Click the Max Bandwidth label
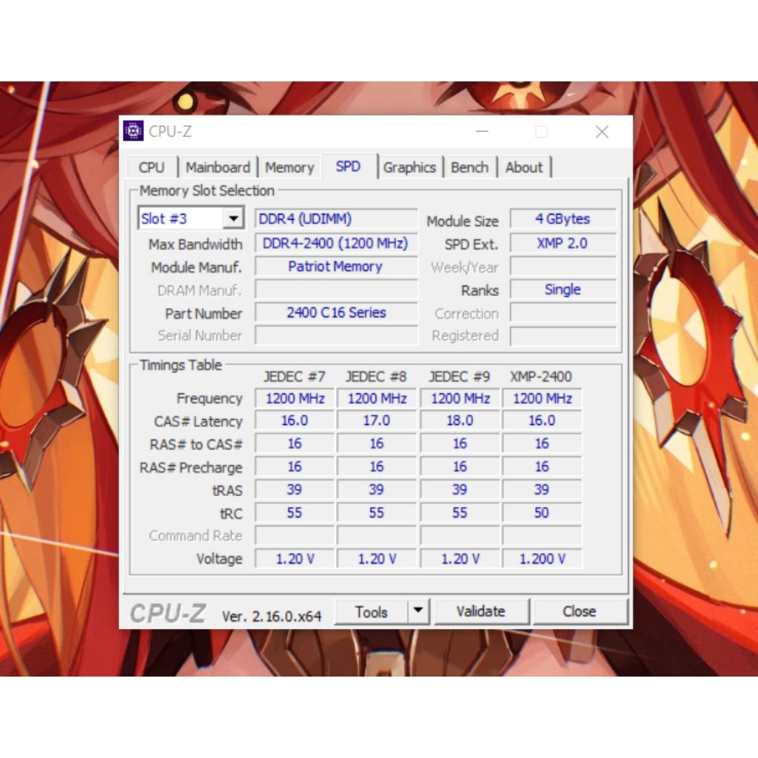 click(195, 244)
